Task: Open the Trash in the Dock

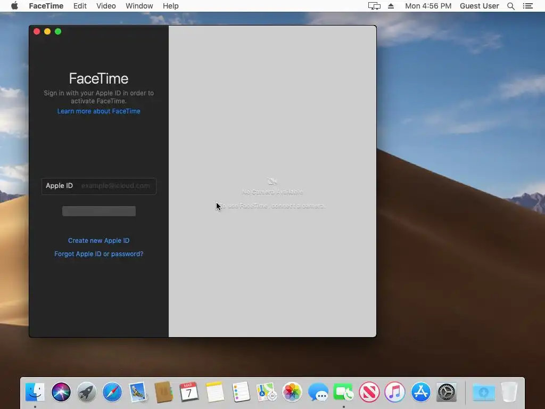Action: [x=509, y=392]
